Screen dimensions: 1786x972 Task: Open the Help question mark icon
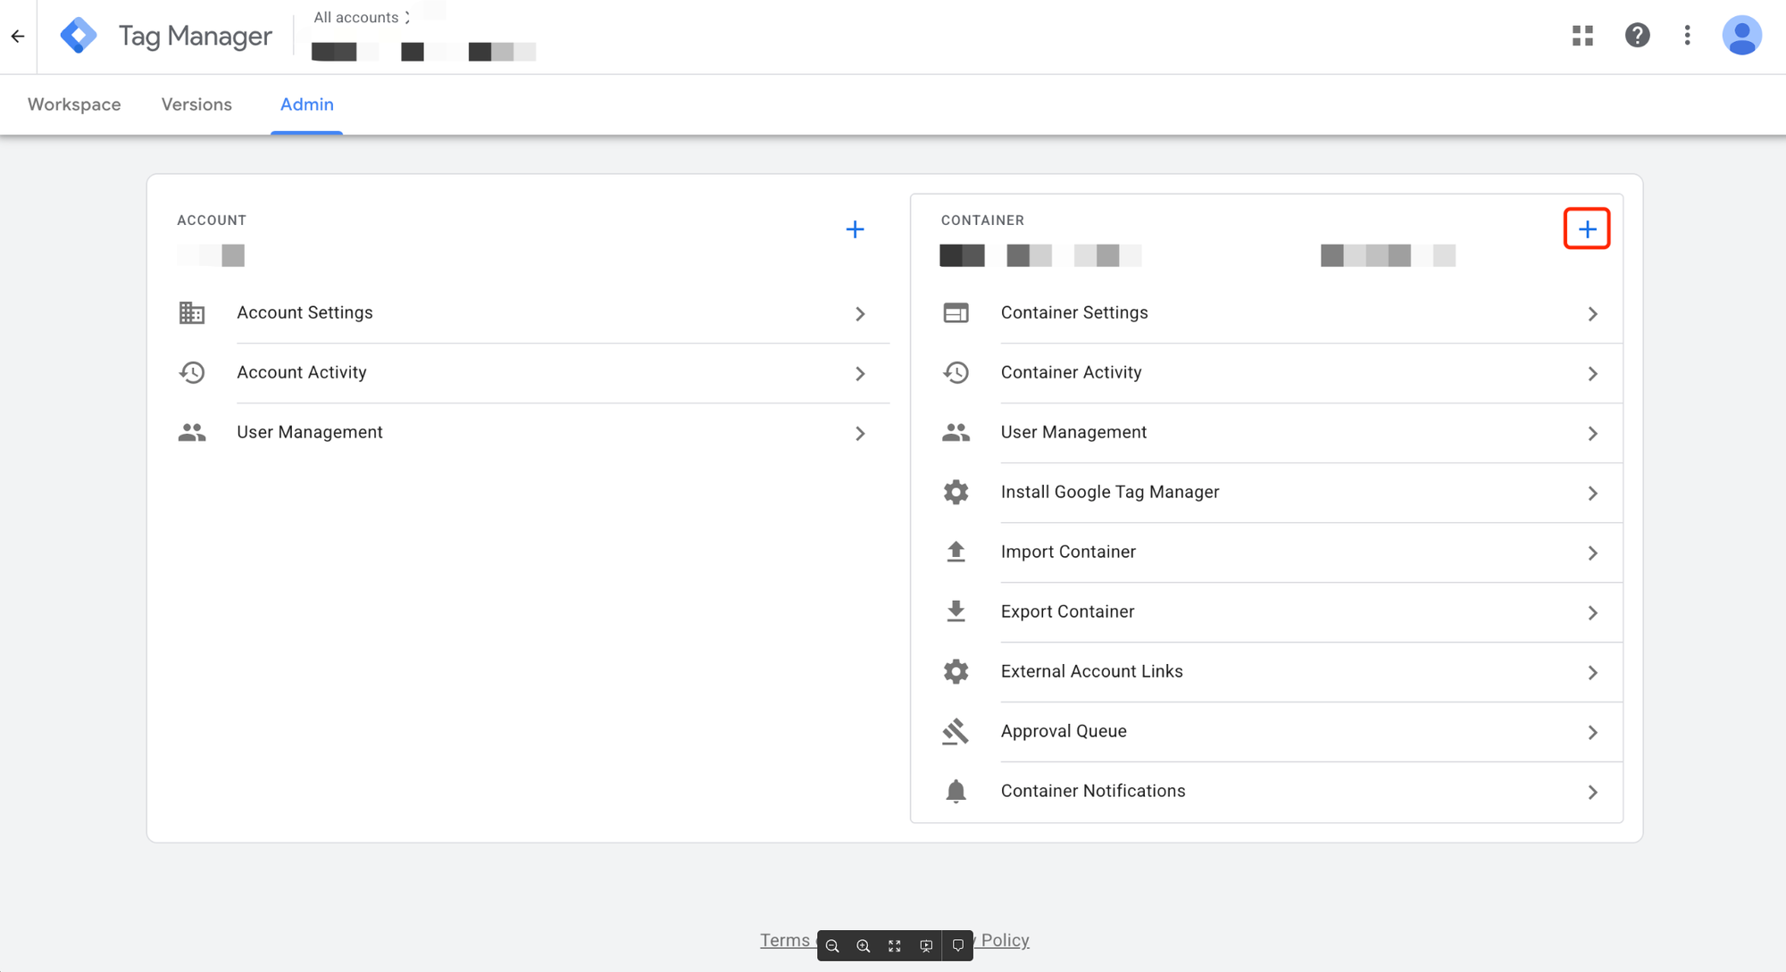coord(1637,36)
